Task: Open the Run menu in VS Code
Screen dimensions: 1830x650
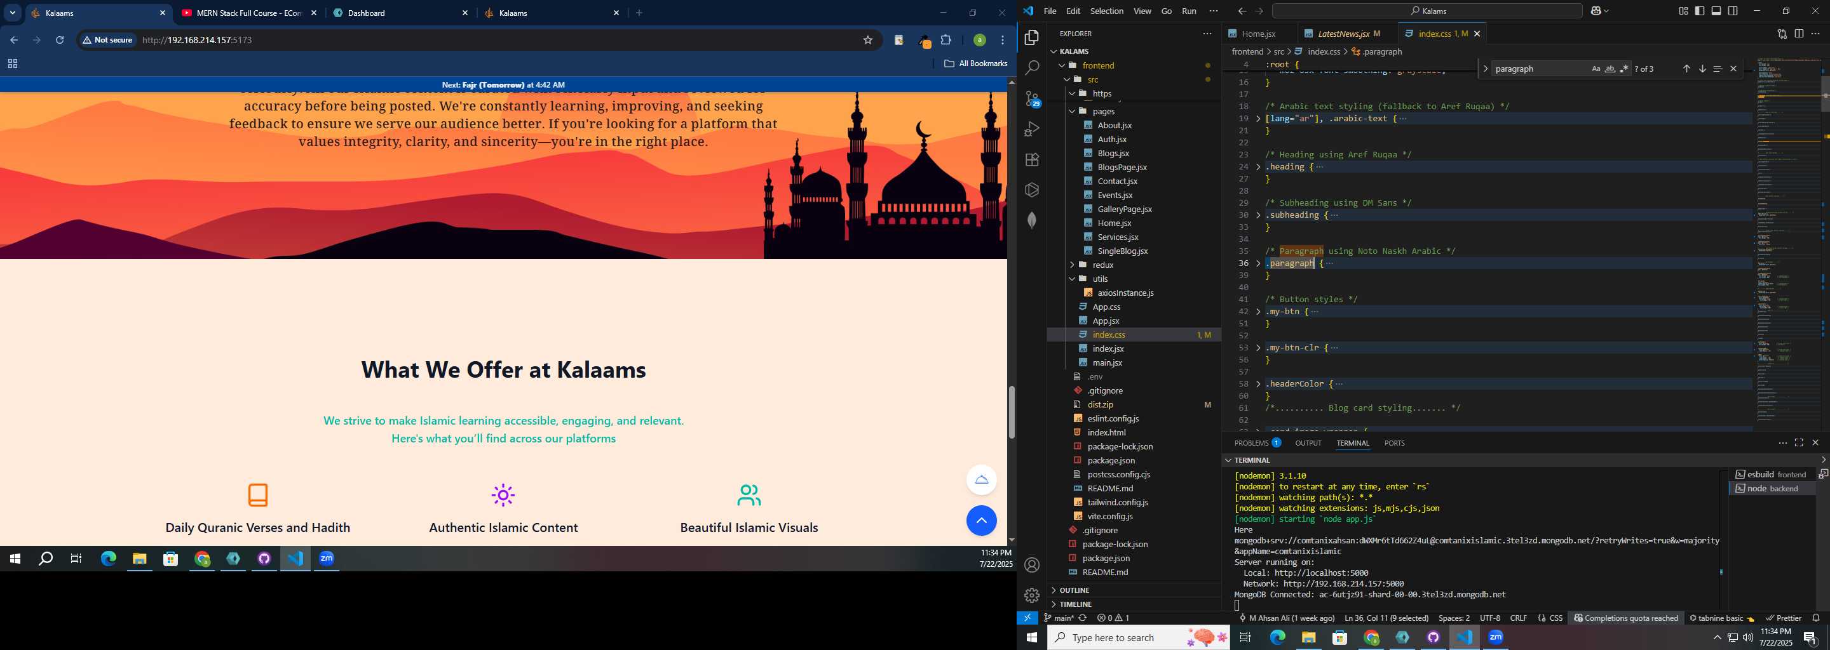Action: point(1188,11)
